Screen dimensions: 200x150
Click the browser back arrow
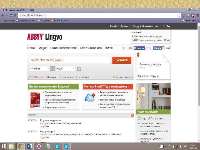coord(2,16)
